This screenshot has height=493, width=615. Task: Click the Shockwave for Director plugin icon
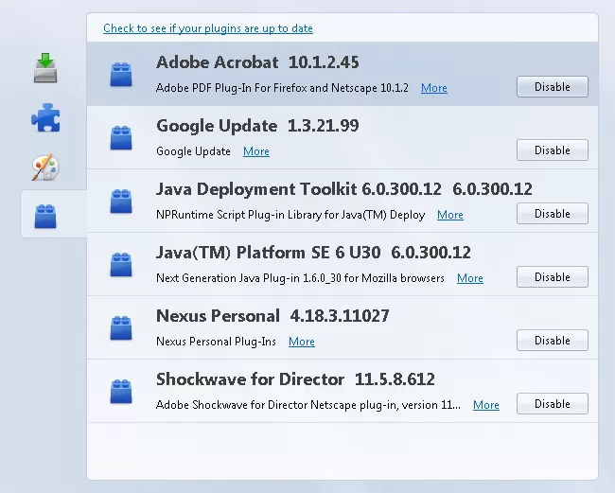tap(121, 391)
